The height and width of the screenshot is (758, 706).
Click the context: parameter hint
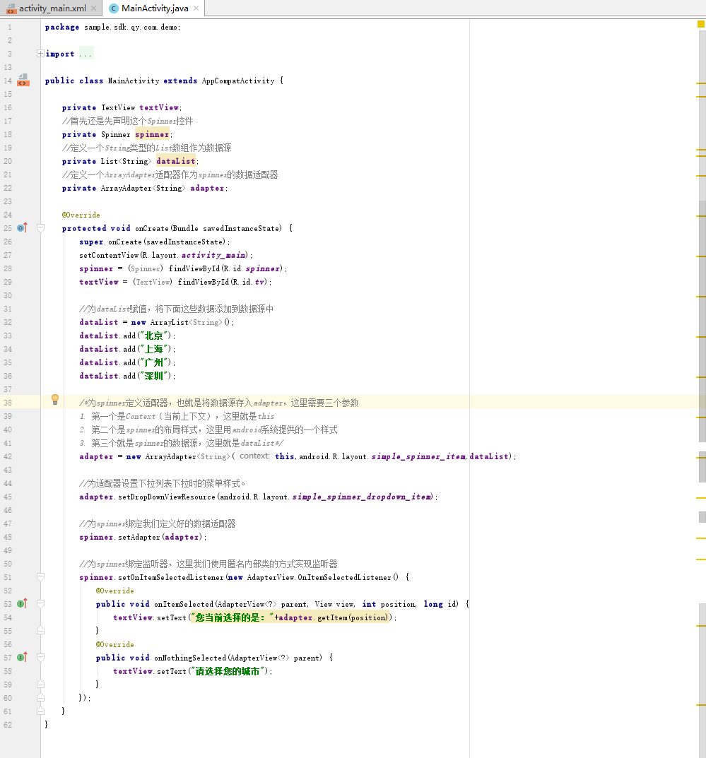254,456
